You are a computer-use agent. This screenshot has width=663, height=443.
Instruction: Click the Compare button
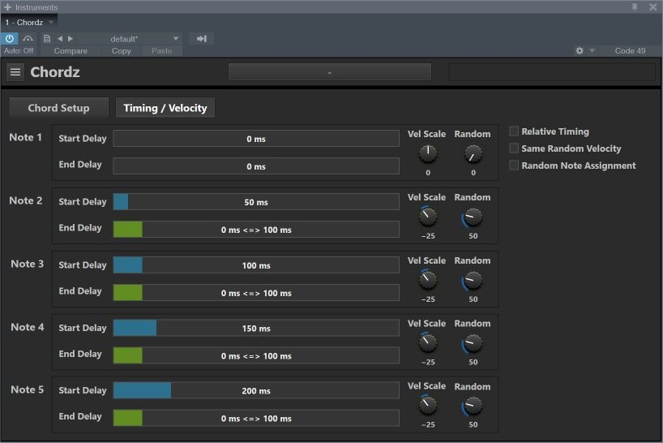pyautogui.click(x=71, y=51)
